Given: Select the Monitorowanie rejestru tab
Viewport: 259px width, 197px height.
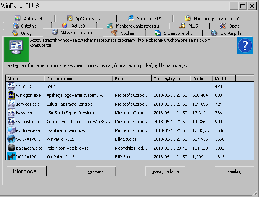Looking at the screenshot, I should coord(133,26).
